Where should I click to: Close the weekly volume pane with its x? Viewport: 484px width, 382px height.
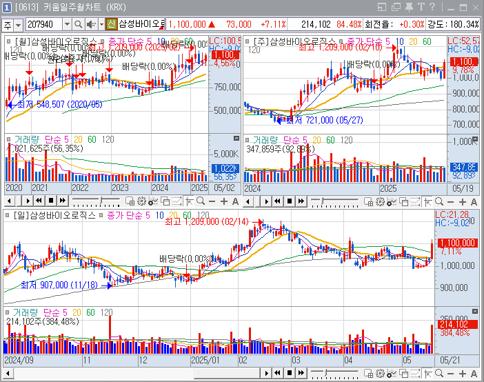click(x=475, y=139)
